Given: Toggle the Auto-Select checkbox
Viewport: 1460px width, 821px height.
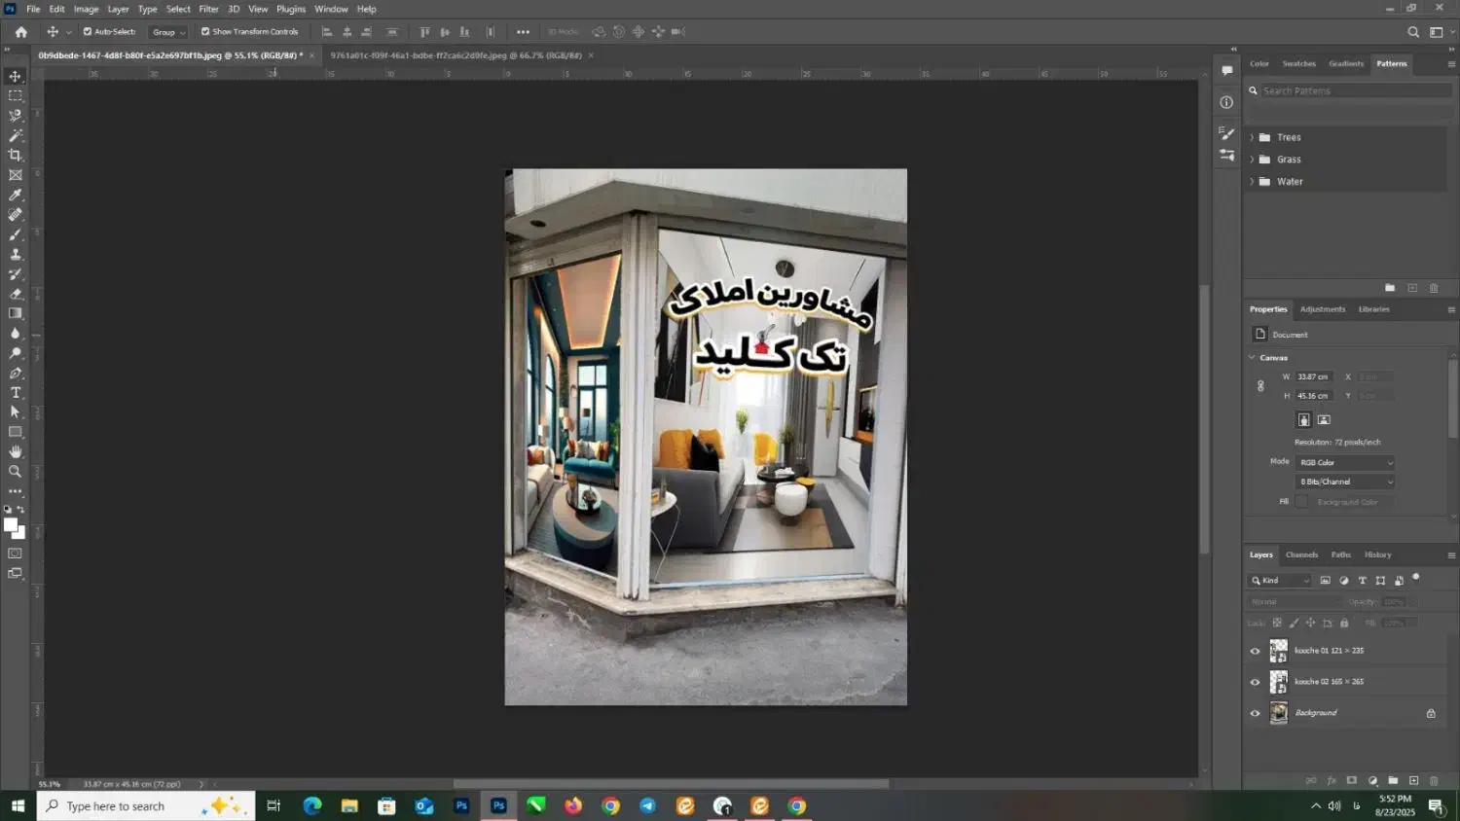Looking at the screenshot, I should click(x=88, y=32).
